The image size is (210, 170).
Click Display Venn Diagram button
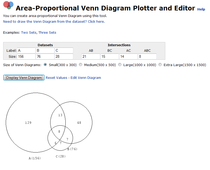coord(24,78)
